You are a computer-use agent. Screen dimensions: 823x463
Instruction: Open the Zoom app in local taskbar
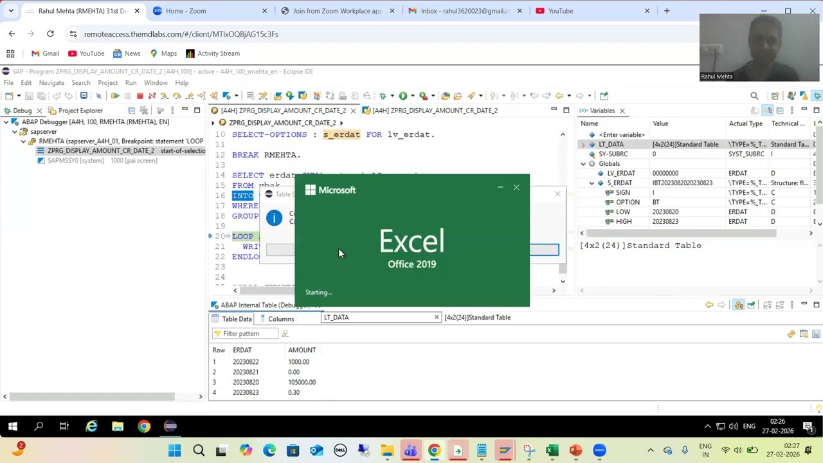click(x=599, y=451)
